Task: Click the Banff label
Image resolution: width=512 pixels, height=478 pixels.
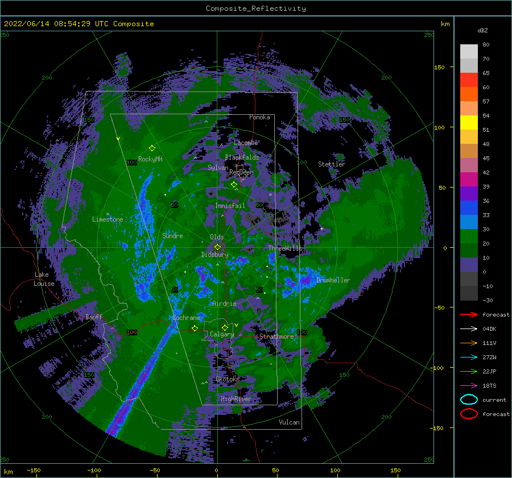Action: tap(94, 317)
